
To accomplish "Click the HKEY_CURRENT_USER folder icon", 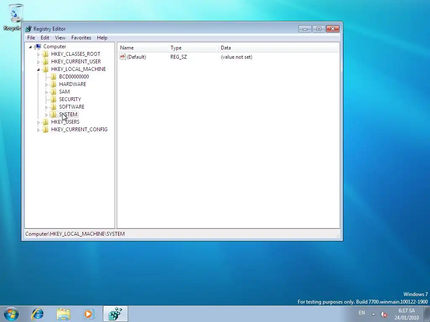I will click(46, 62).
